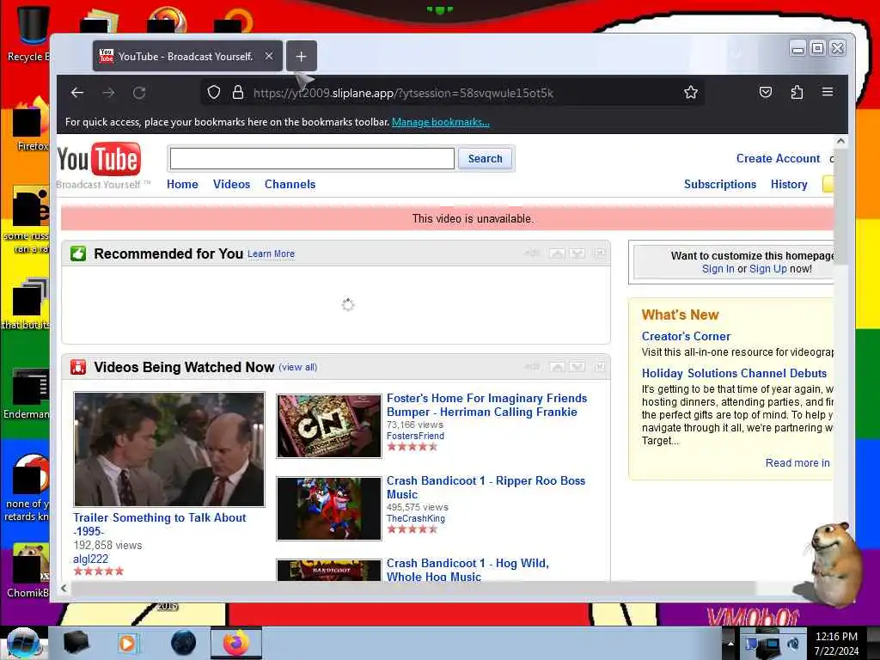Open Foster's Home CN video thumbnail
The height and width of the screenshot is (660, 880).
[x=329, y=426]
